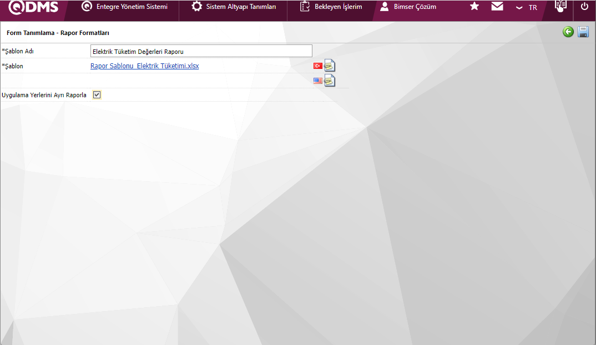Open the help book icon
This screenshot has width=596, height=345.
click(x=560, y=7)
